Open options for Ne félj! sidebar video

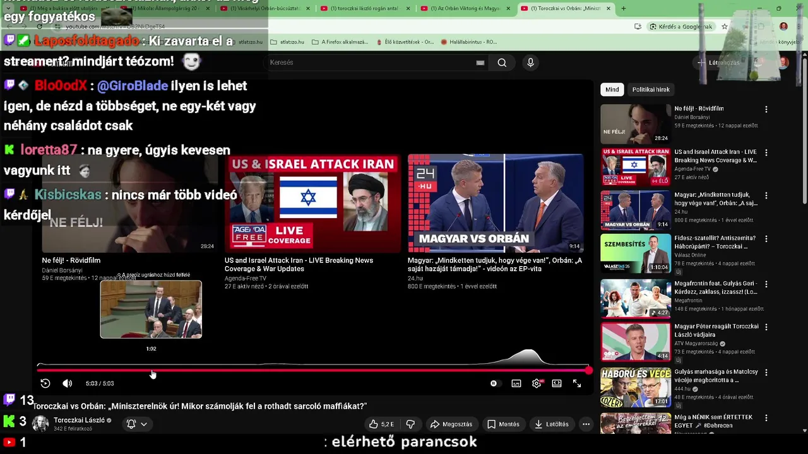(766, 109)
